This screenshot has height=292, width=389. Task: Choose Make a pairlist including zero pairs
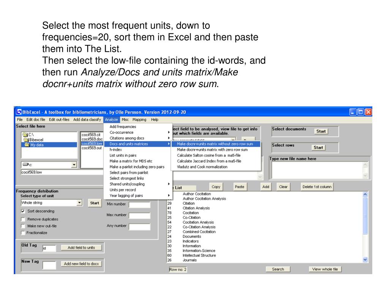pyautogui.click(x=138, y=167)
